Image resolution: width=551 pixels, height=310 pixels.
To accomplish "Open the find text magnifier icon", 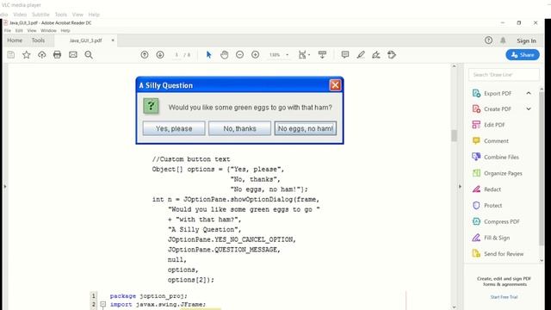I will pos(89,55).
